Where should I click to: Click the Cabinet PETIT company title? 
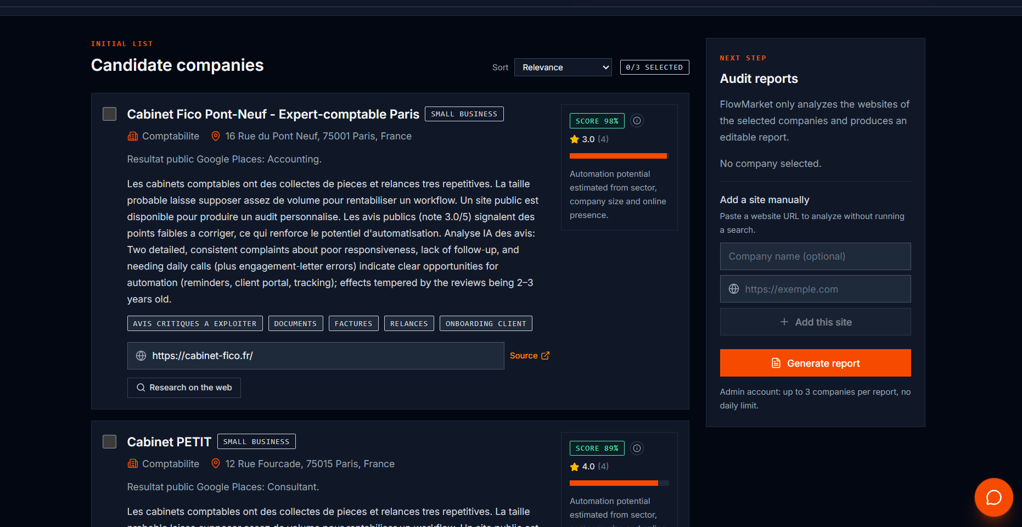pos(169,442)
